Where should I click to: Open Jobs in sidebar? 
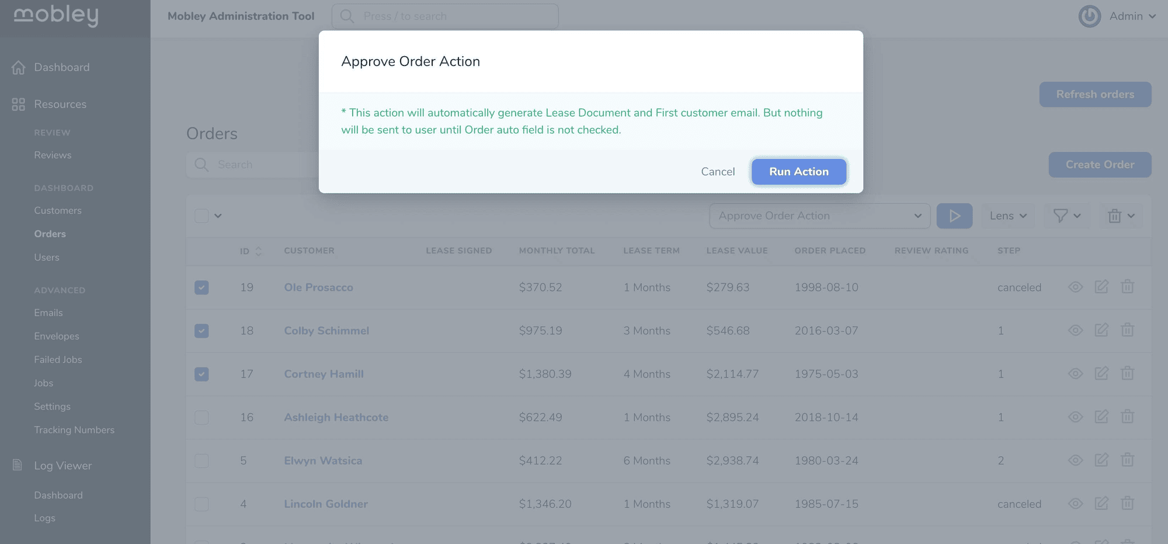click(x=44, y=383)
